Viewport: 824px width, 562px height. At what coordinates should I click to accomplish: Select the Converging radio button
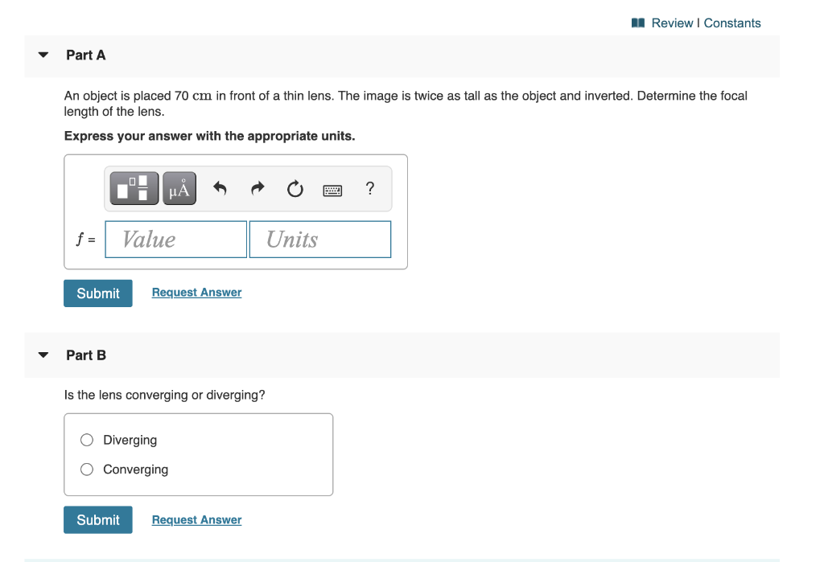click(x=86, y=469)
